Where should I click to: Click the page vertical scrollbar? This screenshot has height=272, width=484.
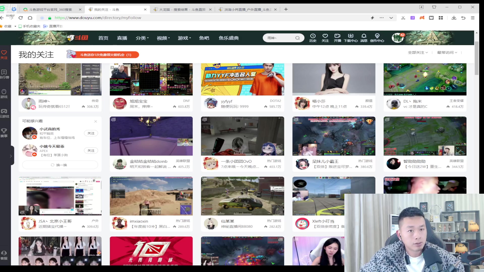point(476,58)
